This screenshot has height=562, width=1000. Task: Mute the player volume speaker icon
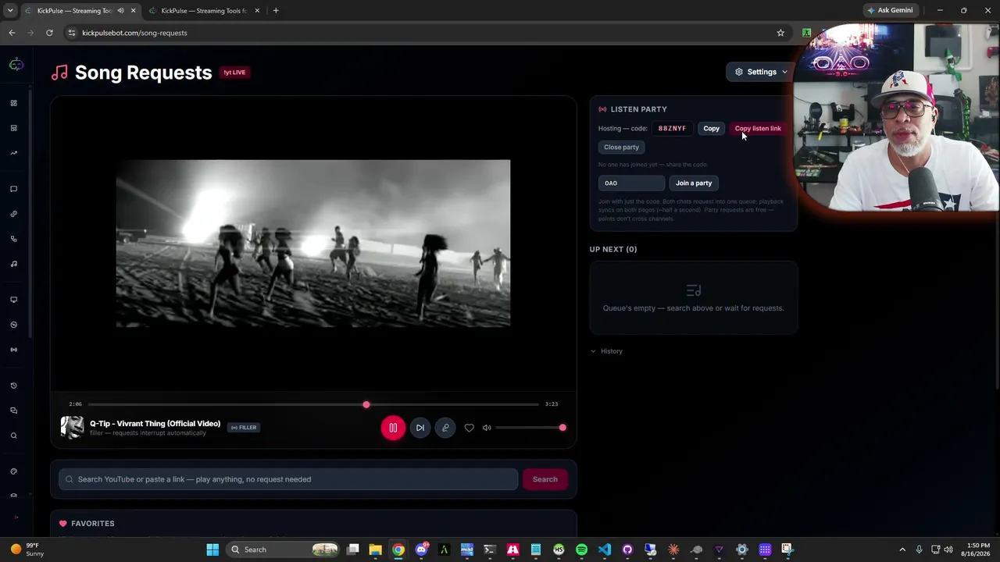(487, 428)
